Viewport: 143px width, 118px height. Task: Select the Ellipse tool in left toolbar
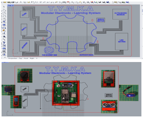coord(4,19)
